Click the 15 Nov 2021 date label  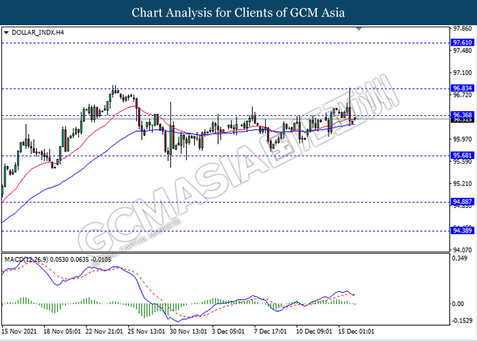(x=19, y=331)
